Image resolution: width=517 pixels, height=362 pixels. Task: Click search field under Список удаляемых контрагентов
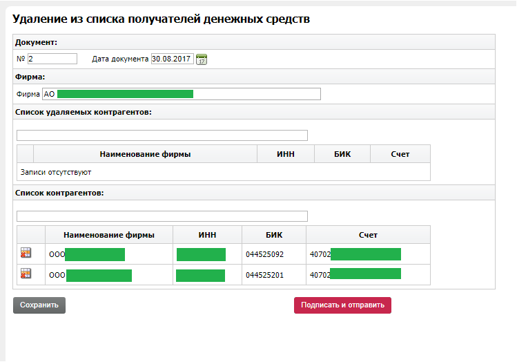click(162, 135)
